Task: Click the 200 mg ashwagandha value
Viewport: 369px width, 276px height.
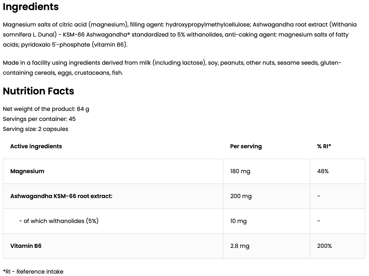Action: point(241,196)
